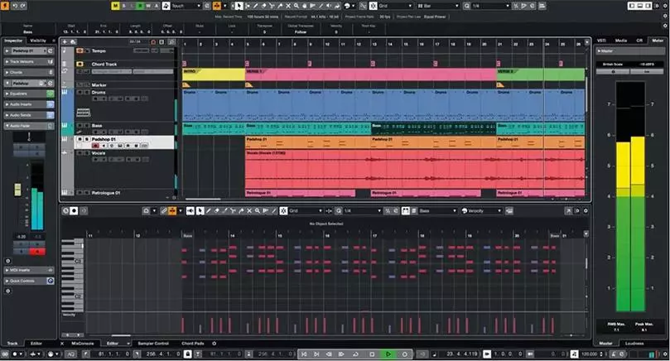Toggle the orange Auto-Scroll button
The height and width of the screenshot is (361, 670).
pyautogui.click(x=217, y=6)
